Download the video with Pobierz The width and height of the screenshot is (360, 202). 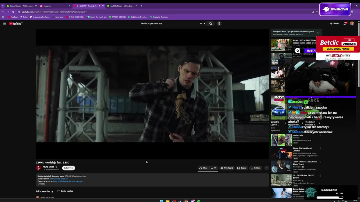tap(256, 168)
